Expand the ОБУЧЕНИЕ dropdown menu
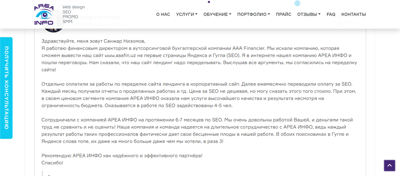This screenshot has width=400, height=176. click(217, 14)
